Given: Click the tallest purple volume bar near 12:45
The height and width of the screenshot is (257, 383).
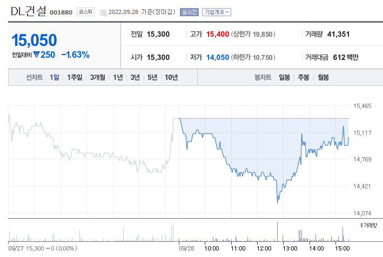Looking at the screenshot, I should tap(277, 232).
